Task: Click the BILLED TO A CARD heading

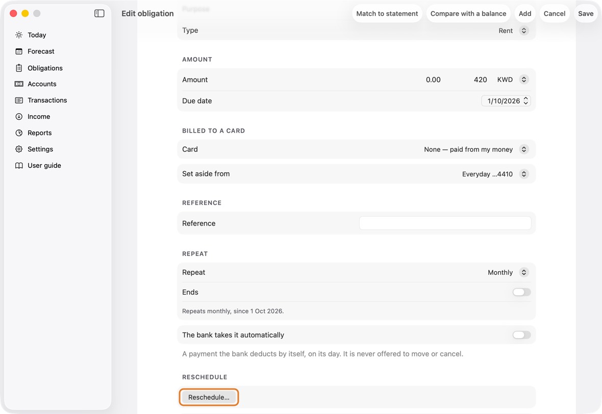Action: [x=213, y=131]
